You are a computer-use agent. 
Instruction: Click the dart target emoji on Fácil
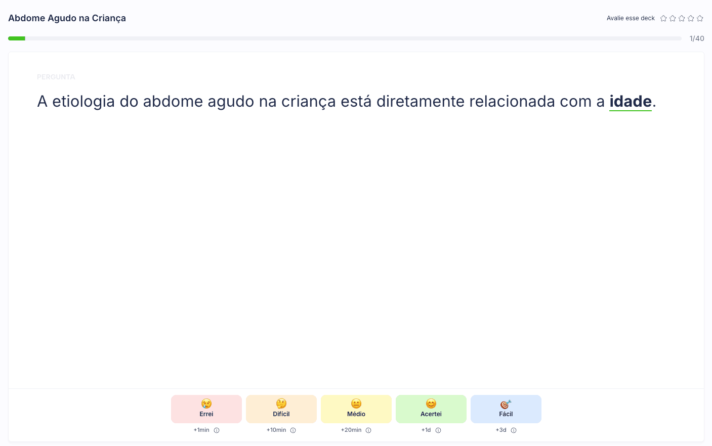click(505, 405)
